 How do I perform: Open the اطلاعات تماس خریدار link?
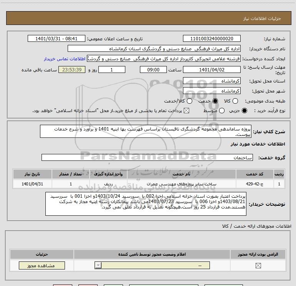tap(65, 59)
